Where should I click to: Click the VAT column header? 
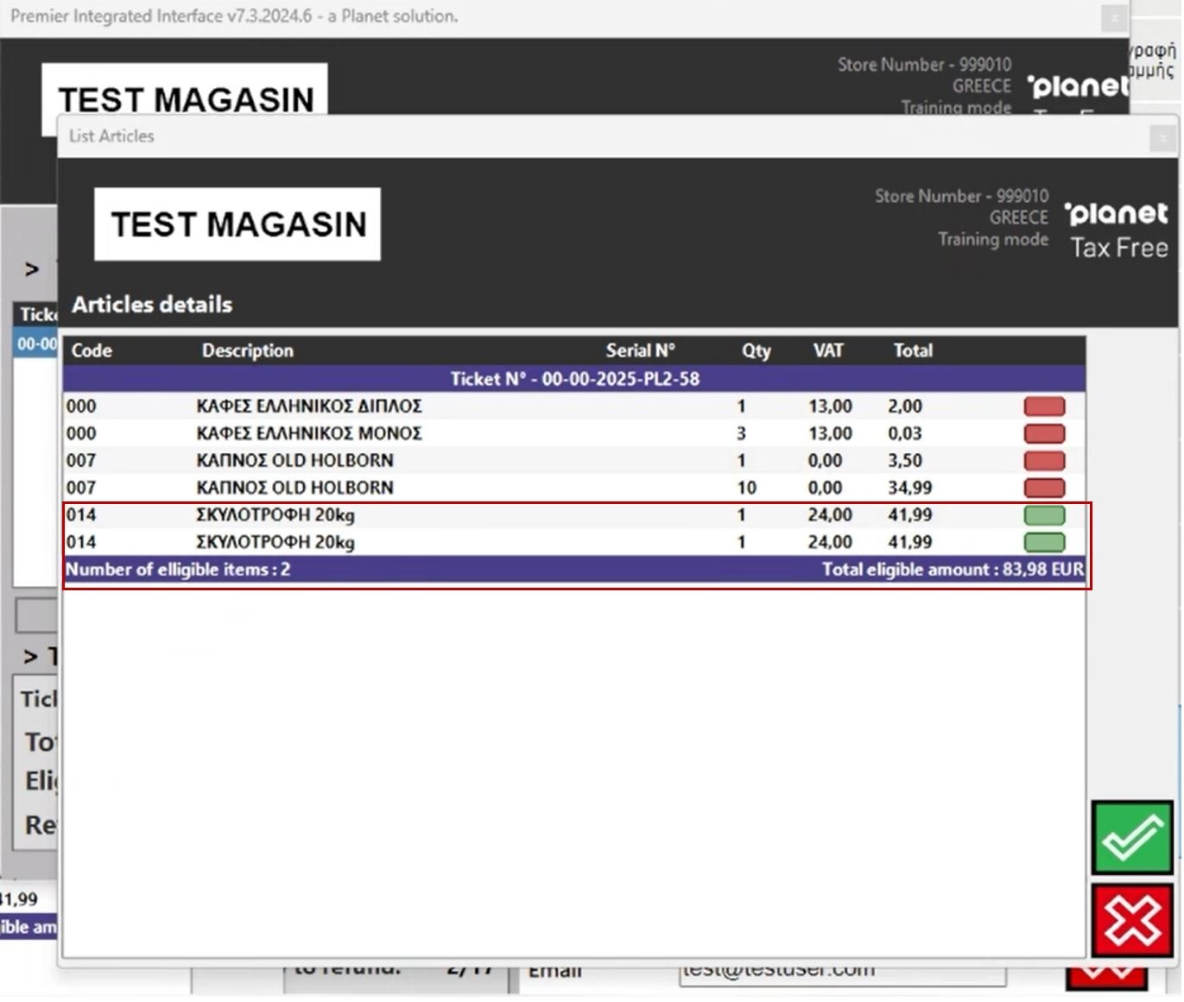827,350
